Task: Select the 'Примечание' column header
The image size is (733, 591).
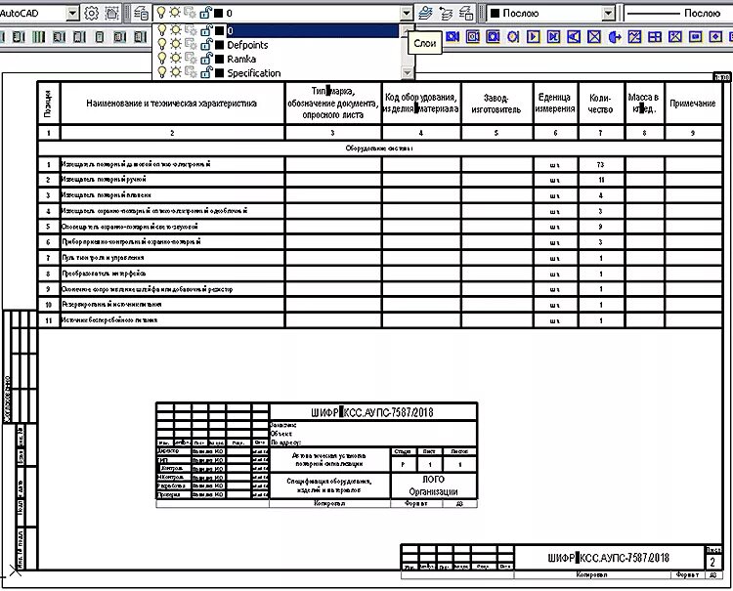Action: [x=693, y=104]
